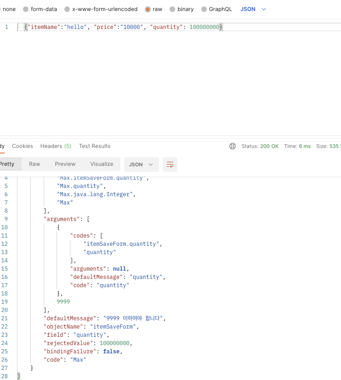341x380 pixels.
Task: Click the "Max.quantity" code line
Action: [81, 186]
